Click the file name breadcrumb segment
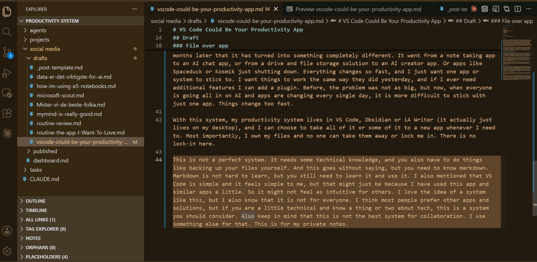The image size is (537, 262). click(x=266, y=21)
